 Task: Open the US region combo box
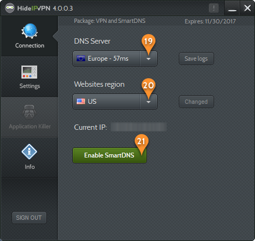115,102
